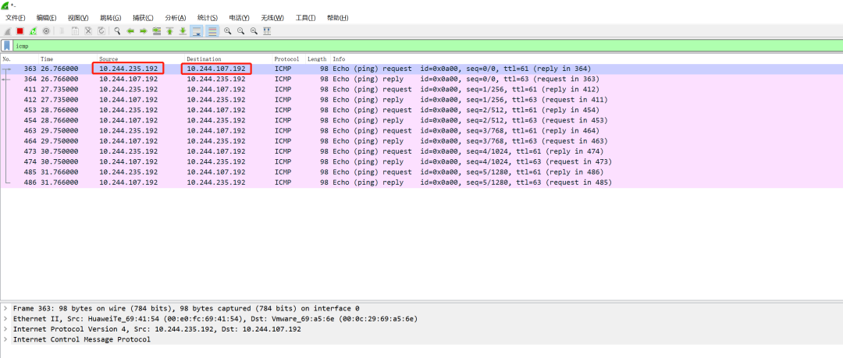Select packet 485 with seq=5/1280 request

[x=421, y=172]
